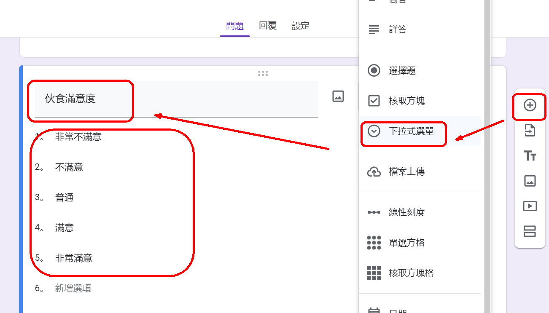This screenshot has height=313, width=549.
Task: Choose 核取方塊 from type menu
Action: click(x=406, y=101)
